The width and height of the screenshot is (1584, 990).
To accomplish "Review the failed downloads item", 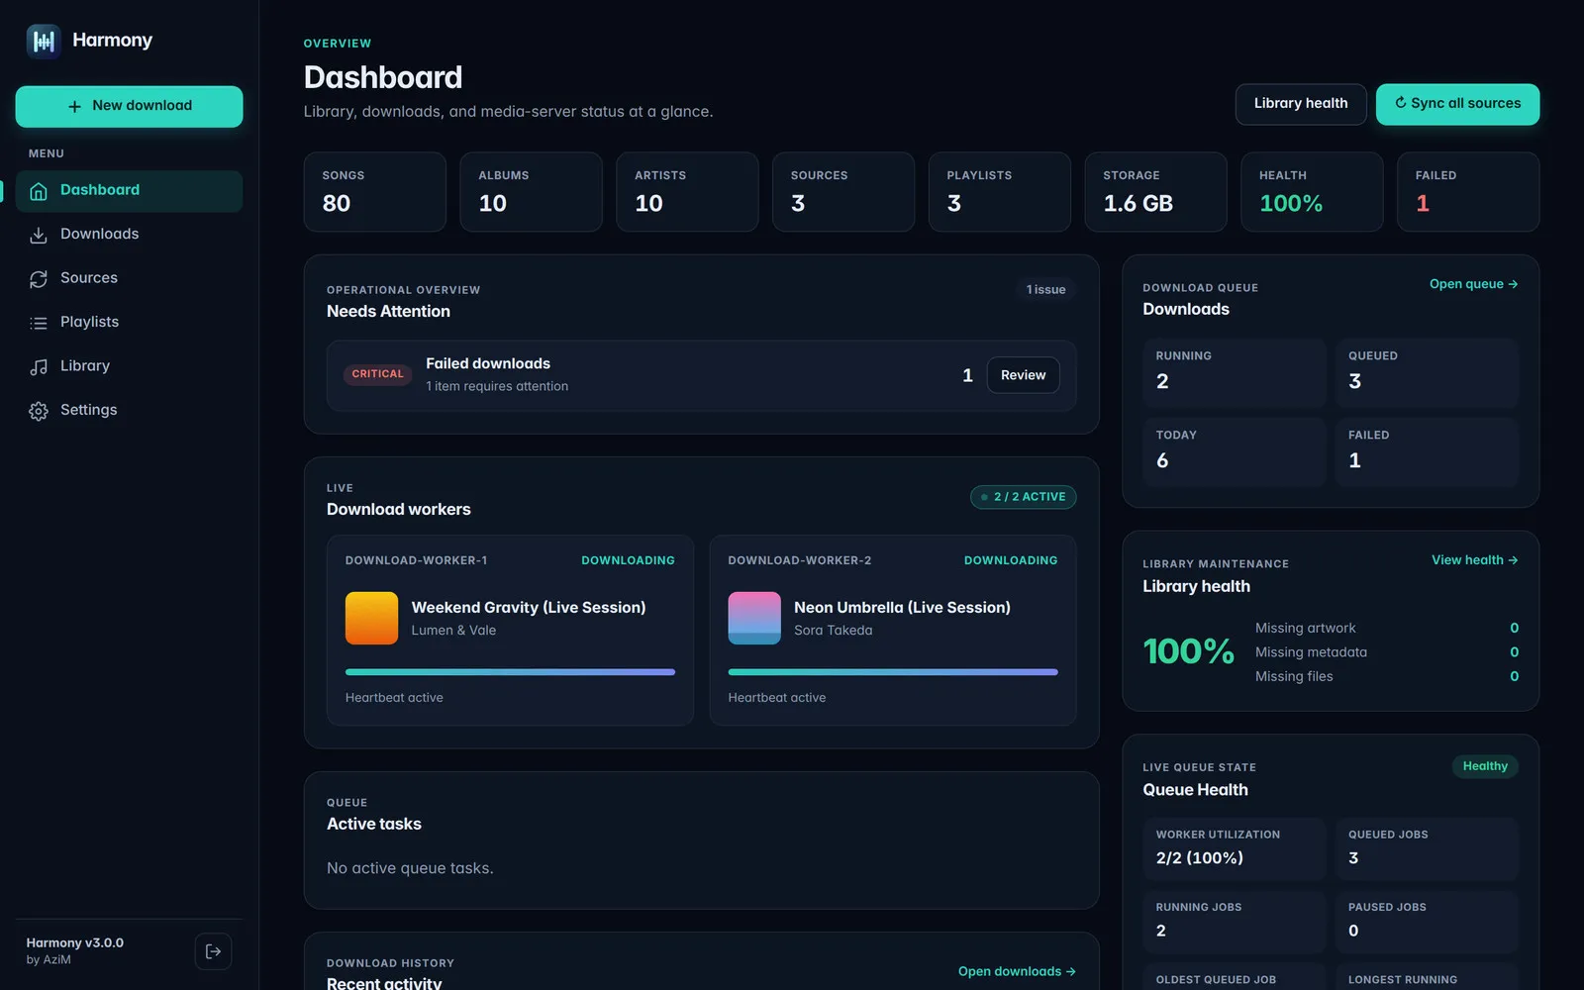I will click(x=1023, y=375).
